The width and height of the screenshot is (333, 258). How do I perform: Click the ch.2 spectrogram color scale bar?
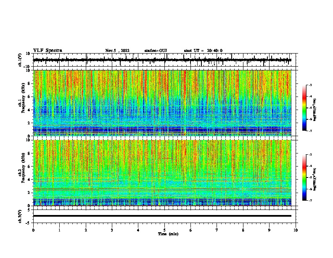pyautogui.click(x=304, y=177)
